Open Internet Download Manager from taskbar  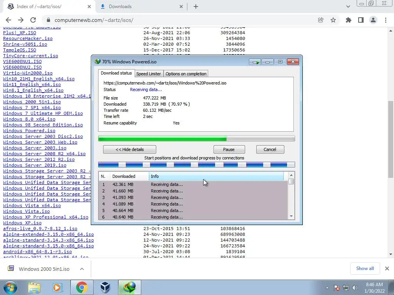pyautogui.click(x=129, y=287)
